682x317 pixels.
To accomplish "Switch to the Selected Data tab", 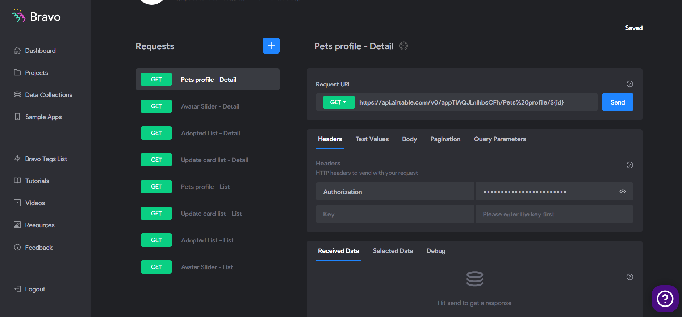I will 393,251.
